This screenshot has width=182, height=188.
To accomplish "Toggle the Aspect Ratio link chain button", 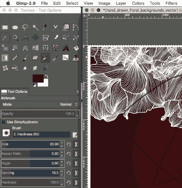I will tap(76, 154).
